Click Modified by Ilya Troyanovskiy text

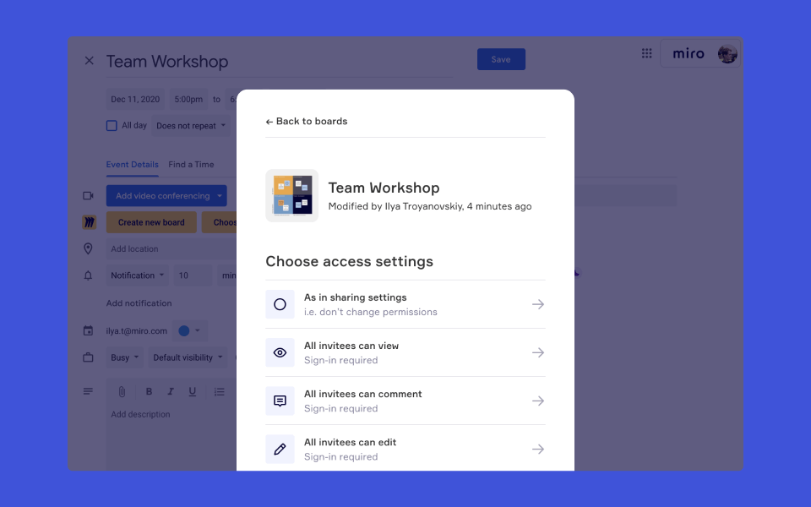pyautogui.click(x=430, y=206)
